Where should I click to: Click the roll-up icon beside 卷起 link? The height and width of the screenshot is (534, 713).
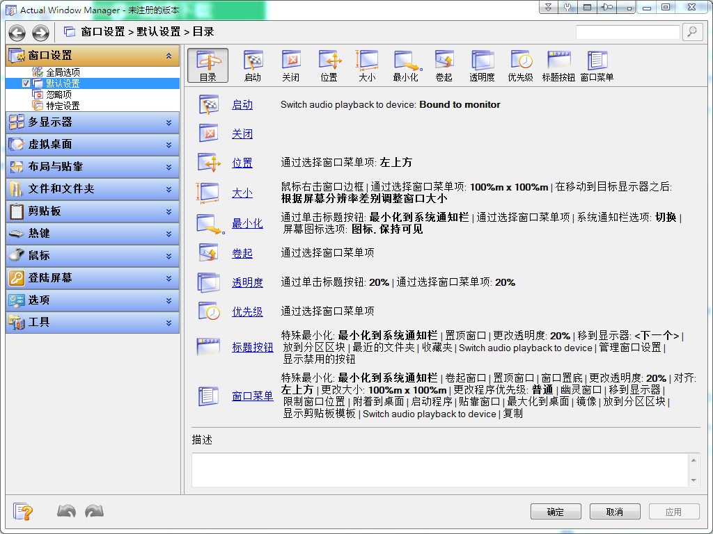209,253
